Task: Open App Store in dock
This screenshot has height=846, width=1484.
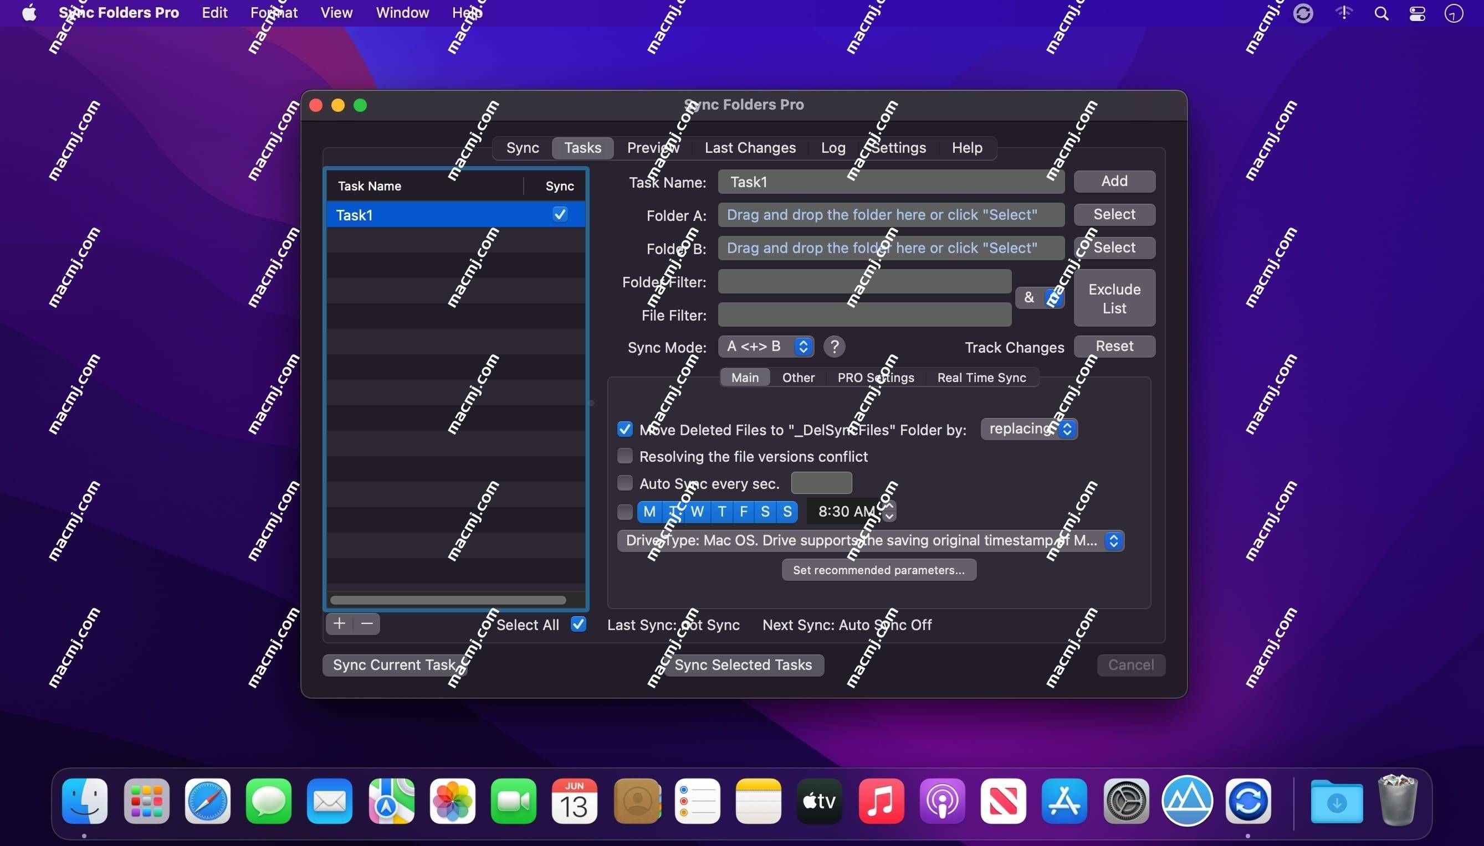Action: click(x=1064, y=801)
